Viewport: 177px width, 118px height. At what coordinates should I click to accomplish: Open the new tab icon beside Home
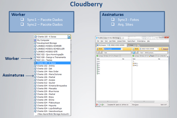coord(138,45)
